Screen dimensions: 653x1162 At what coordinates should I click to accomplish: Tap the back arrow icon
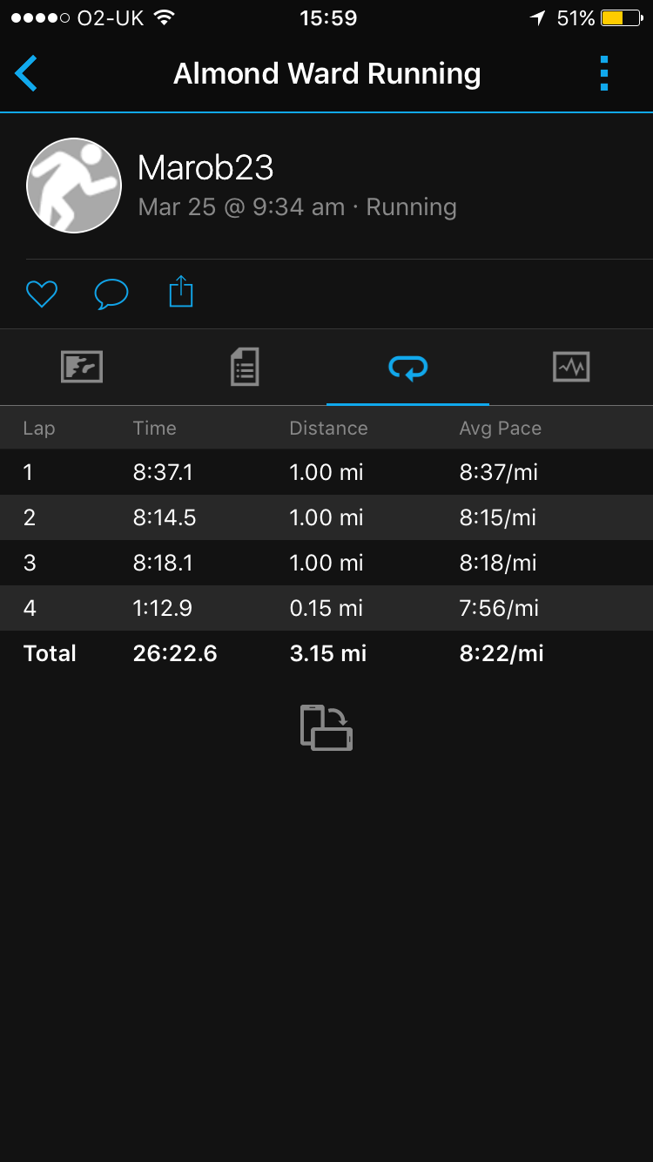(27, 74)
